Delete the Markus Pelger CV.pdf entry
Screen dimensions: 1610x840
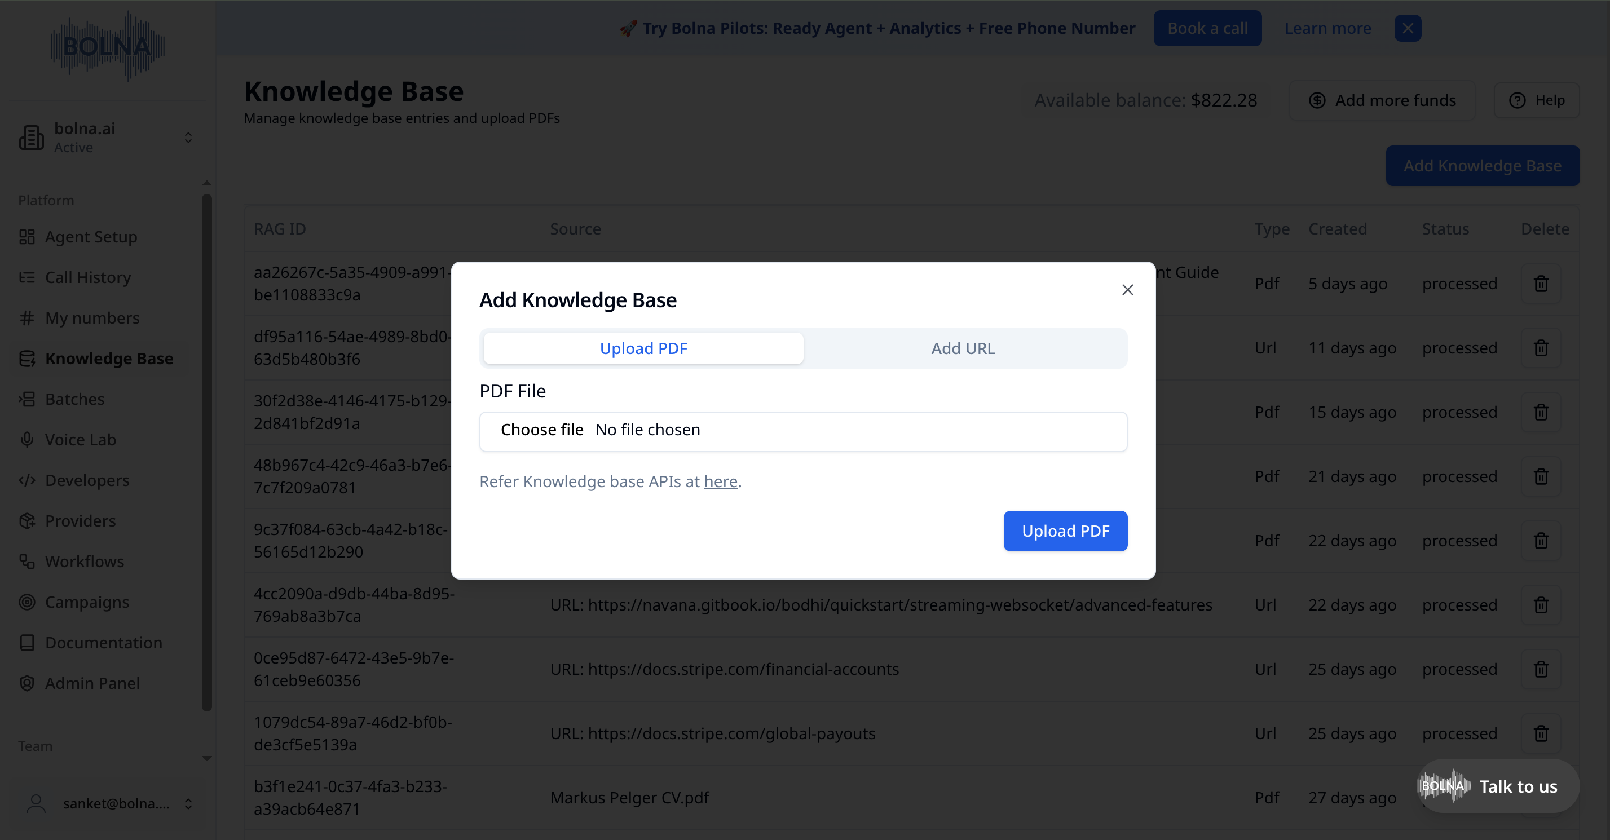coord(1541,798)
